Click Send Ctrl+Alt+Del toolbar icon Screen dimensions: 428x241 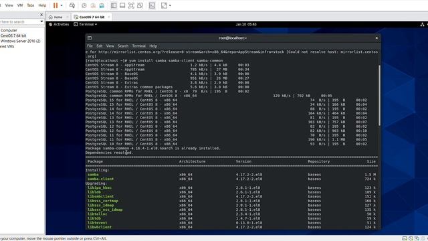click(x=72, y=5)
